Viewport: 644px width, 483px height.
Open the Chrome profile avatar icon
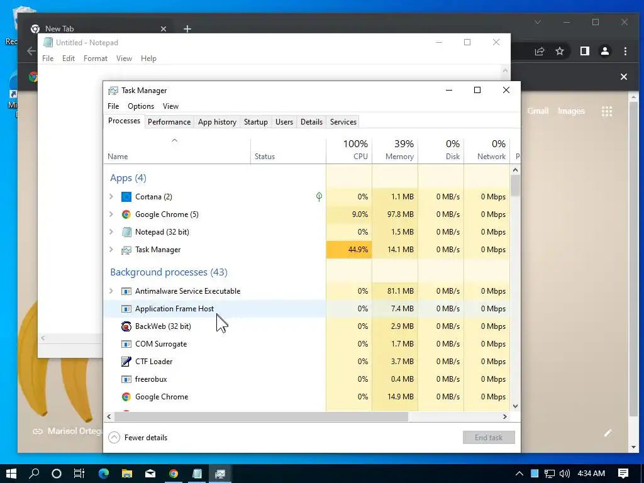tap(605, 52)
